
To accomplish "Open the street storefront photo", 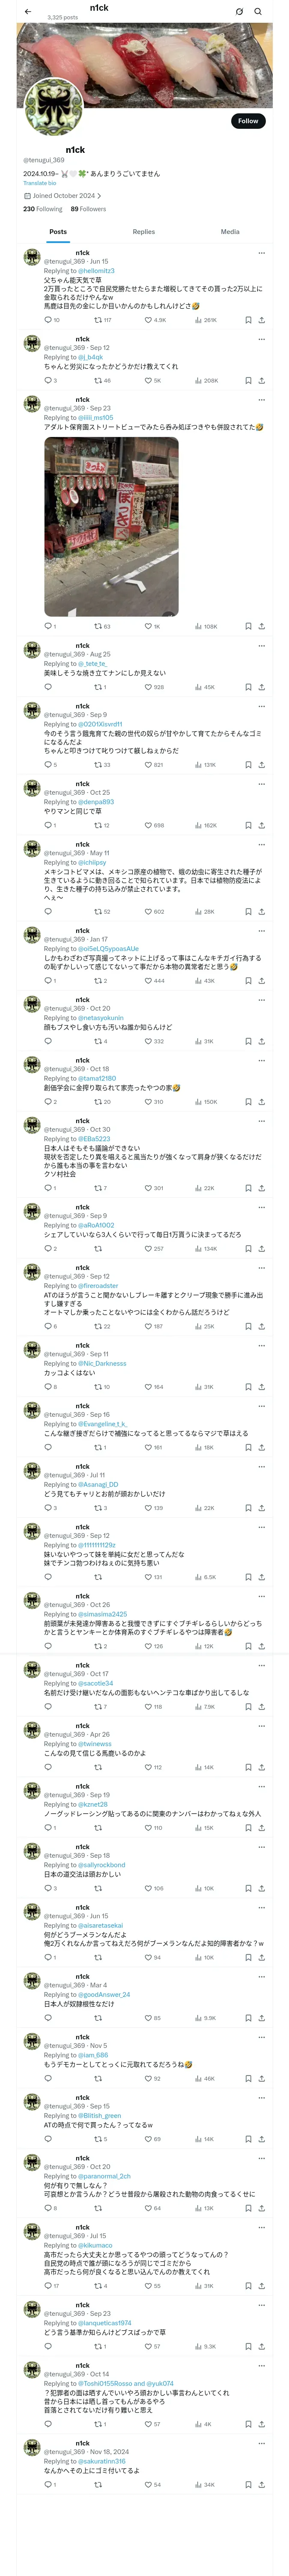I will (x=110, y=526).
